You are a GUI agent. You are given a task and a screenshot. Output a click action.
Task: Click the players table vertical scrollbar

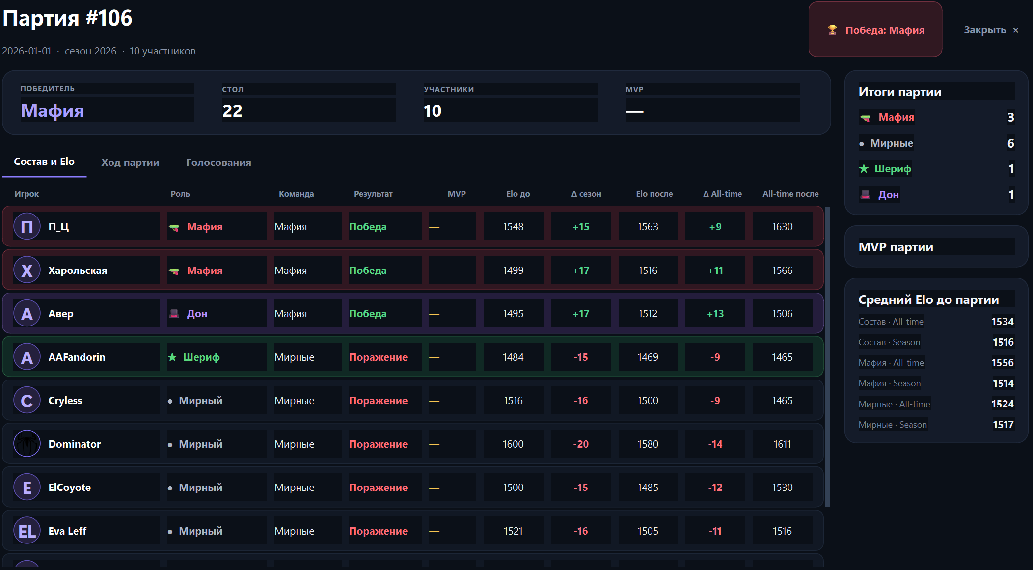[x=828, y=357]
